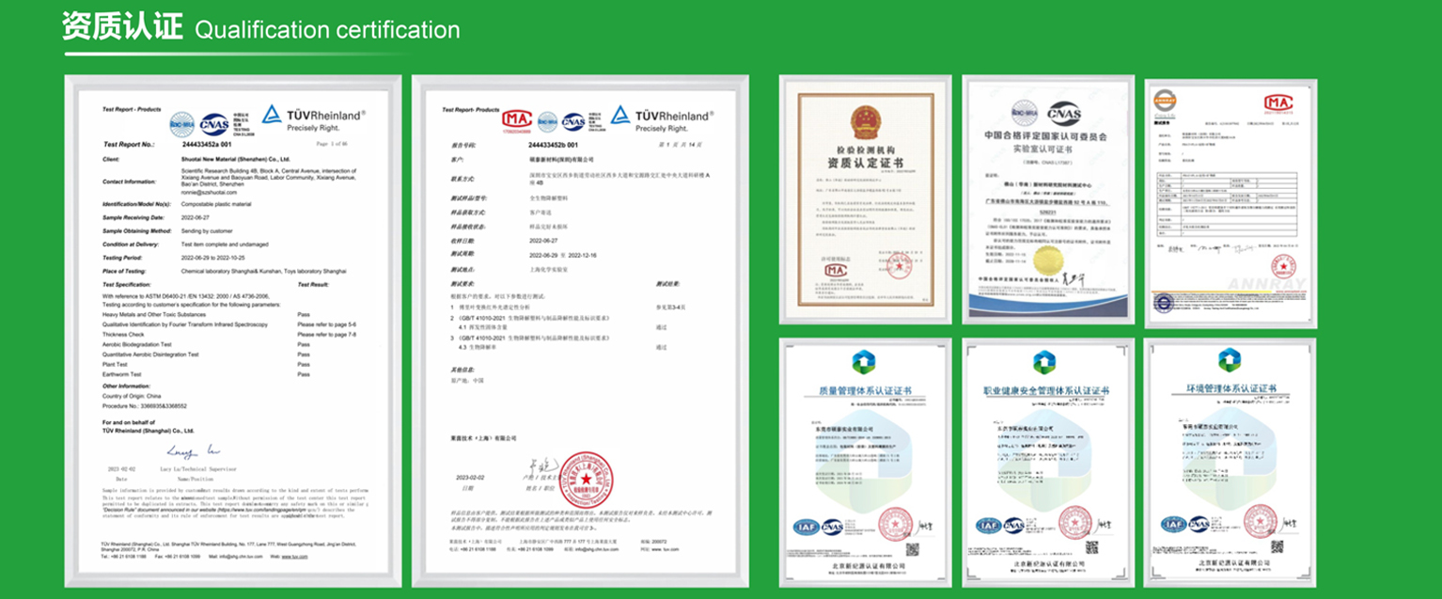View the 环境管理体系认证证书 certificate

coord(1228,463)
